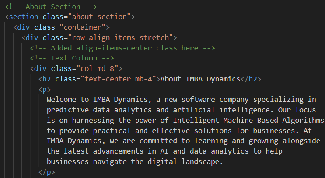Click the closing h2 tag
The width and height of the screenshot is (325, 178).
(251, 79)
